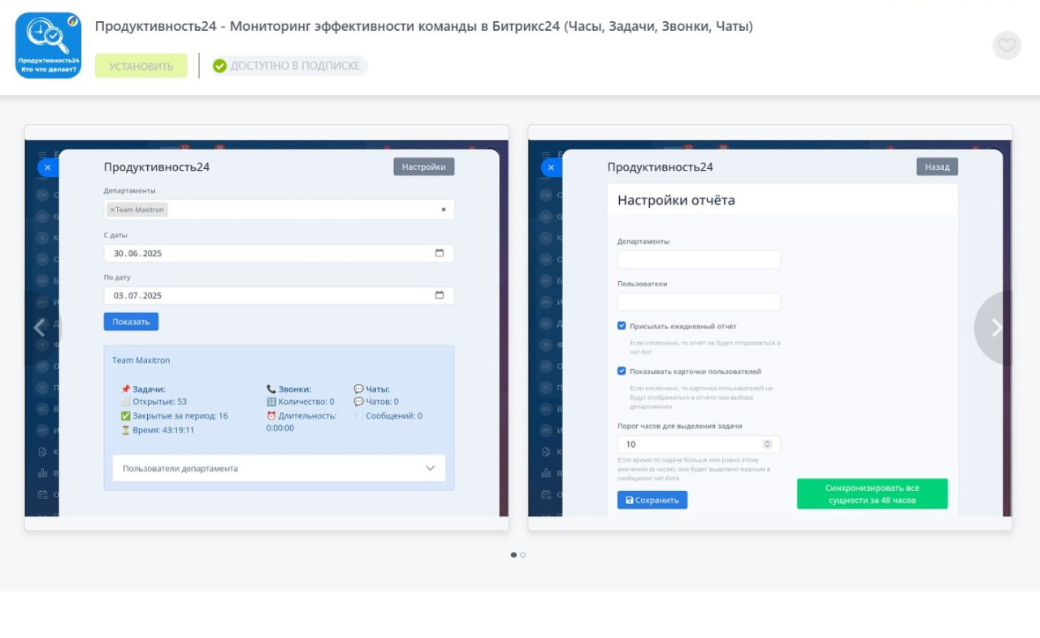This screenshot has height=638, width=1040.
Task: Remove the Team Maxitron department tag
Action: click(112, 210)
